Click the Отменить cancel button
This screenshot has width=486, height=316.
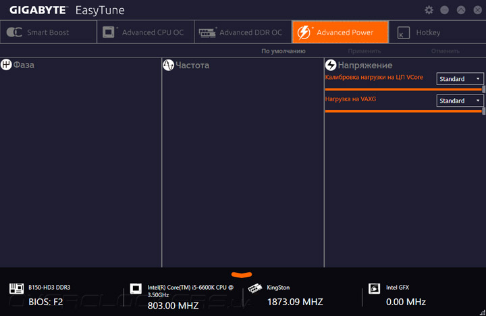click(x=446, y=51)
